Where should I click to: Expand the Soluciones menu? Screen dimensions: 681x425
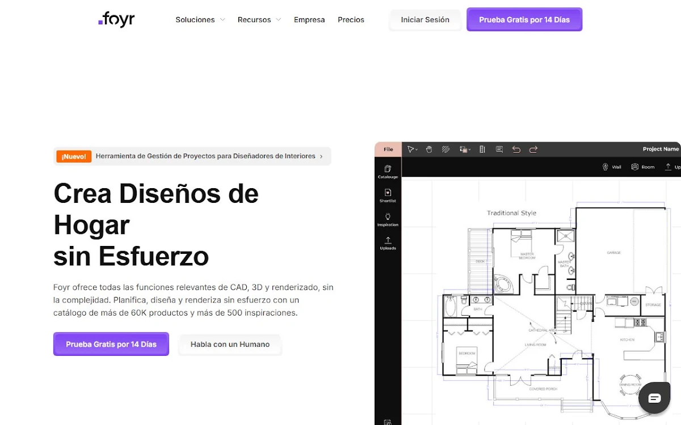coord(200,19)
